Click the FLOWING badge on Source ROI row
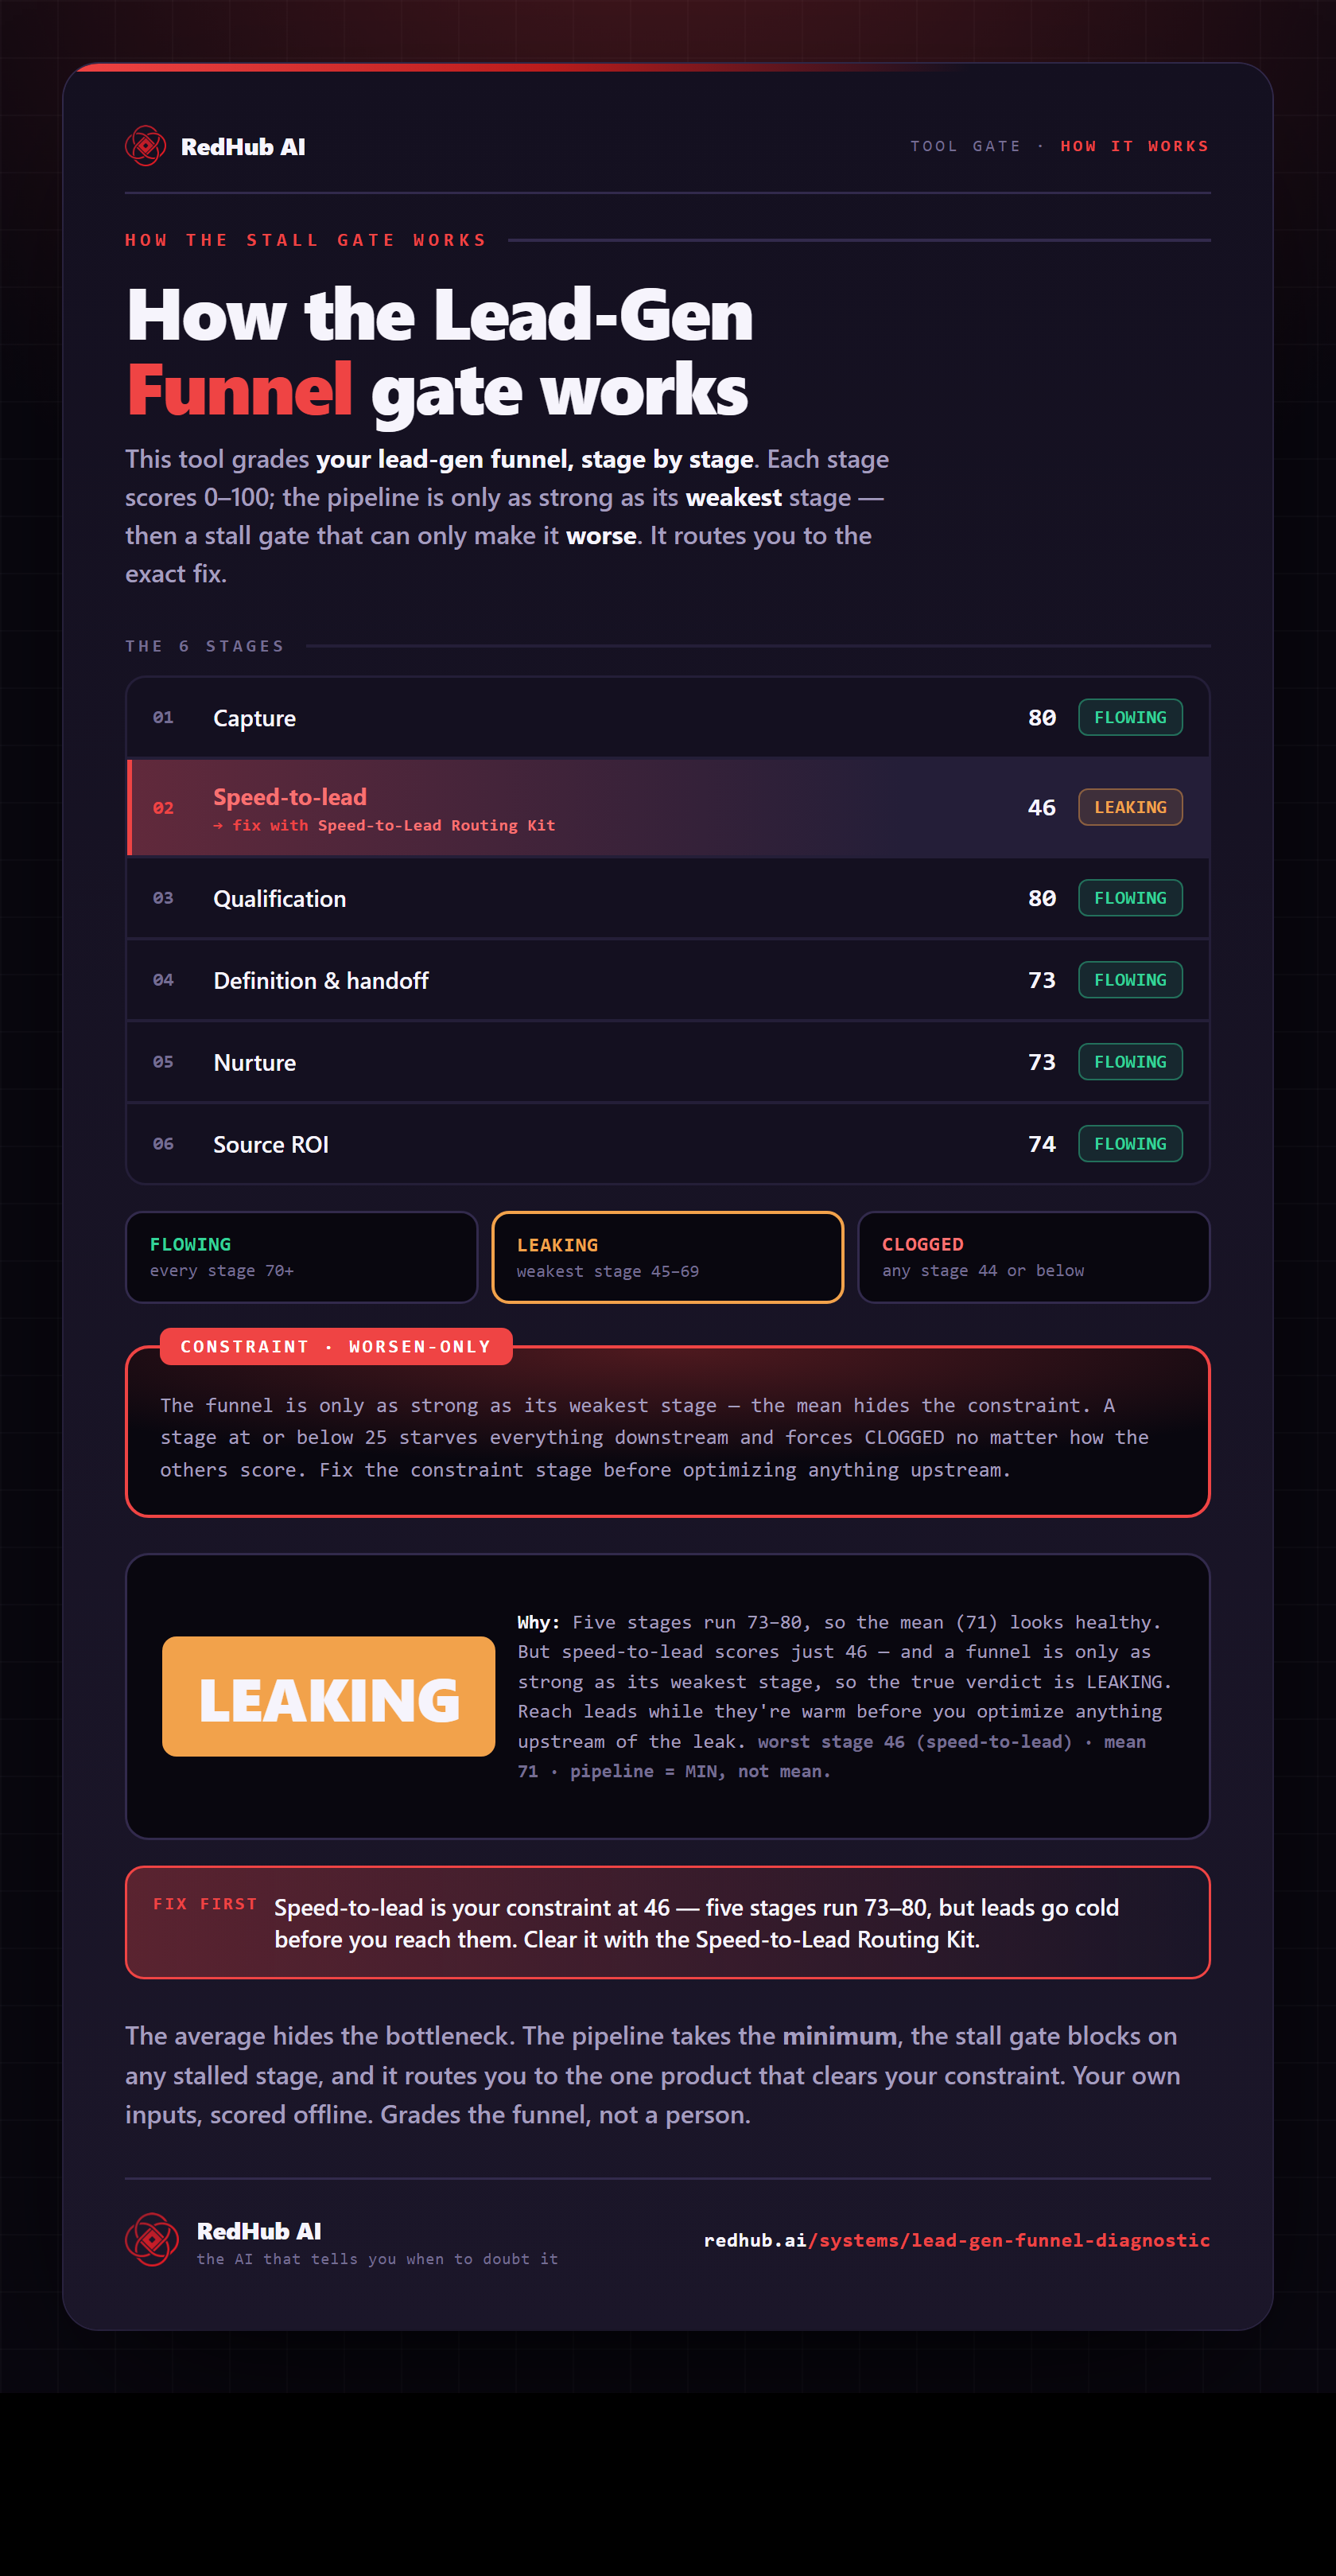 1130,1143
